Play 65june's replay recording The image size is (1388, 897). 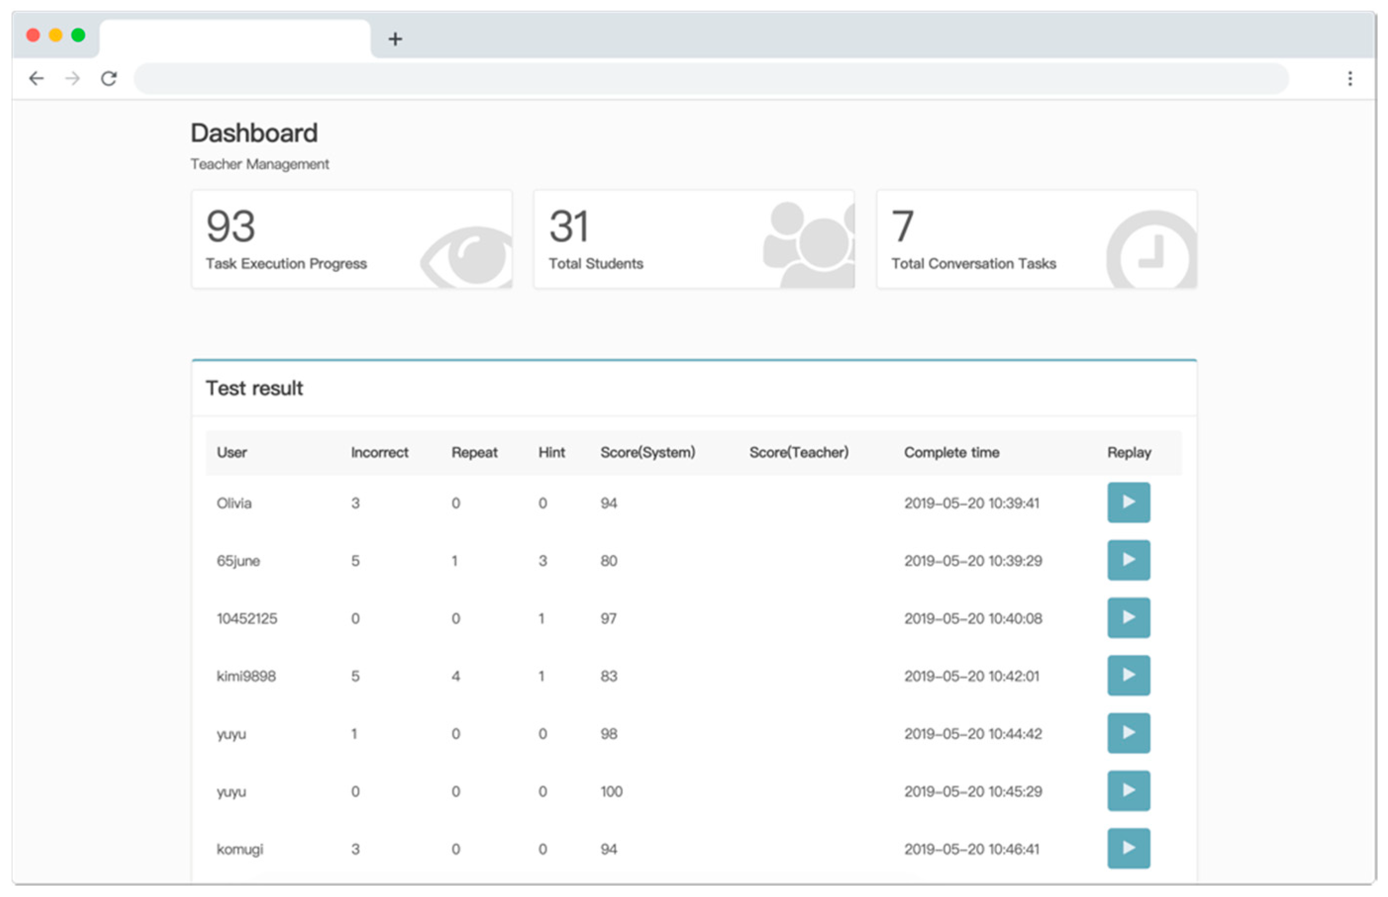(1128, 560)
